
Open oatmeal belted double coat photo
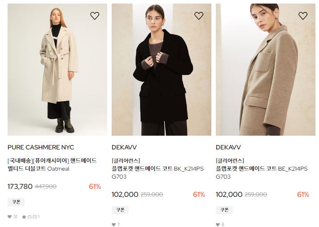click(57, 70)
